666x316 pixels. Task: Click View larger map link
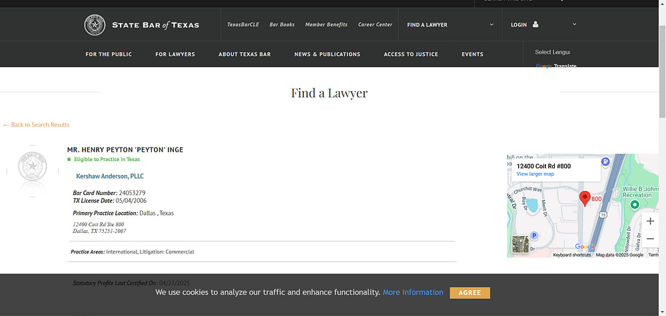pyautogui.click(x=535, y=174)
